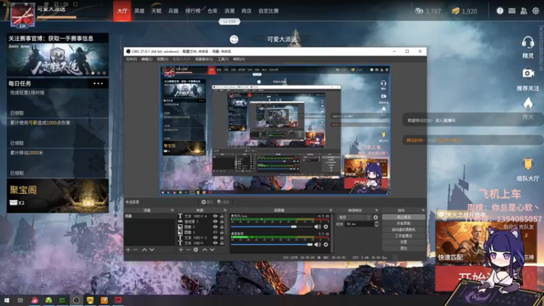Screen dimensions: 544x306
Task: Toggle visibility of 文本 (GDI+) 2 source
Action: (216, 237)
